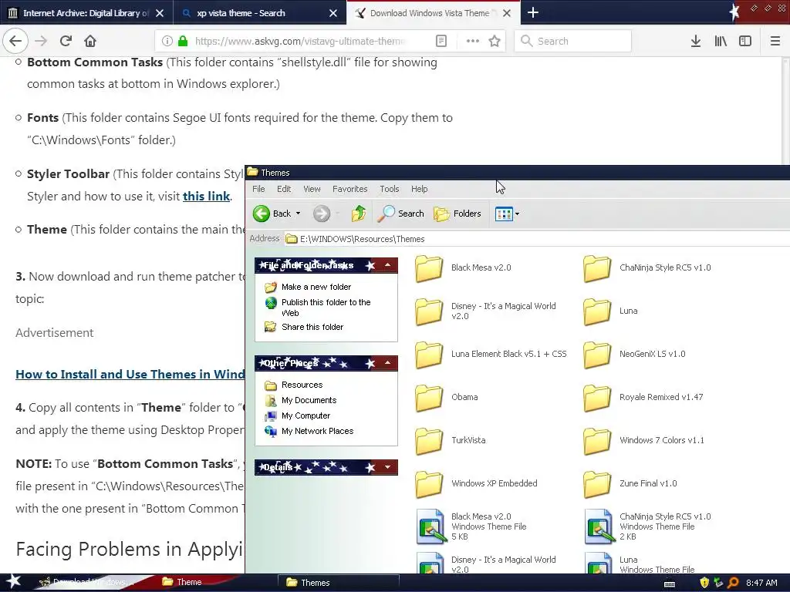This screenshot has height=592, width=790.
Task: Open Explorer Search pane
Action: click(401, 214)
